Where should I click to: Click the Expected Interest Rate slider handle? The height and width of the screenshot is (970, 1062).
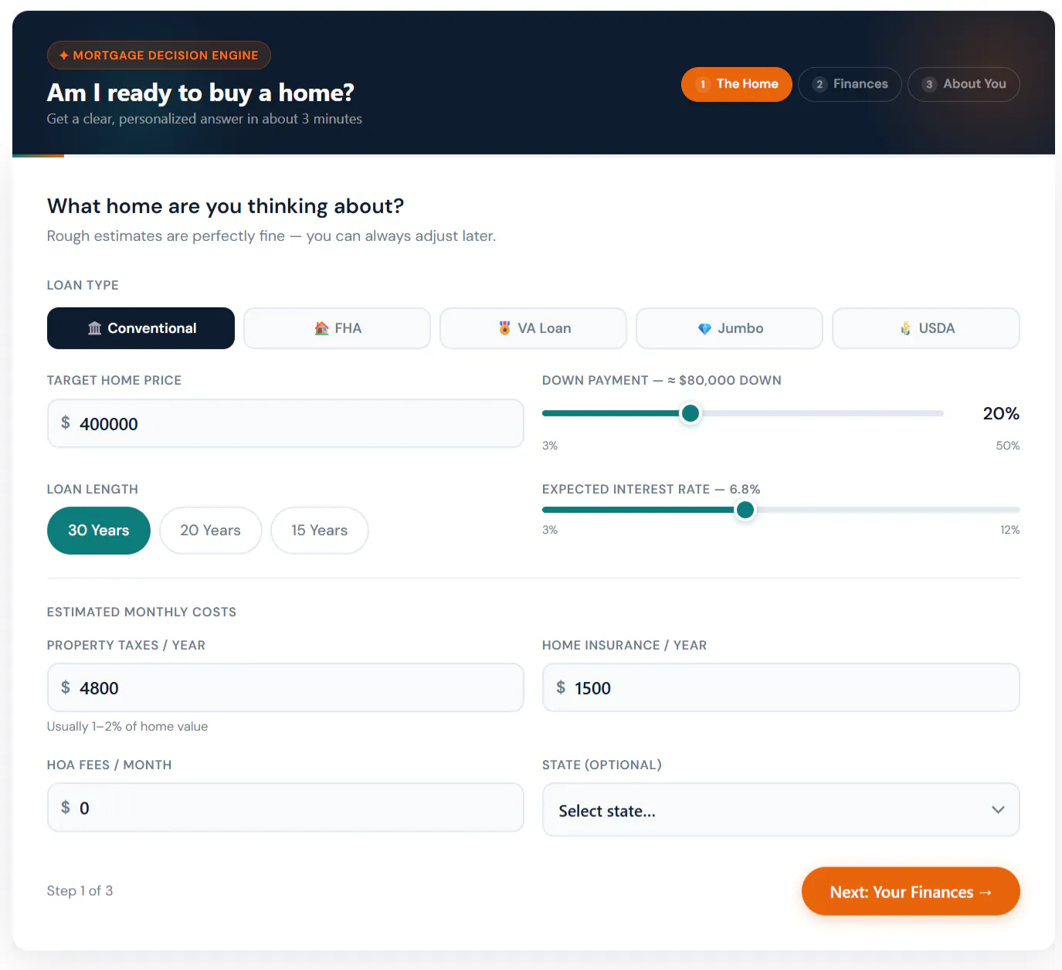745,510
